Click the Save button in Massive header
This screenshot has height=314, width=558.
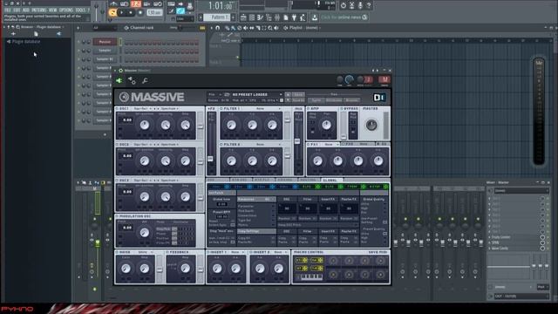coord(298,95)
